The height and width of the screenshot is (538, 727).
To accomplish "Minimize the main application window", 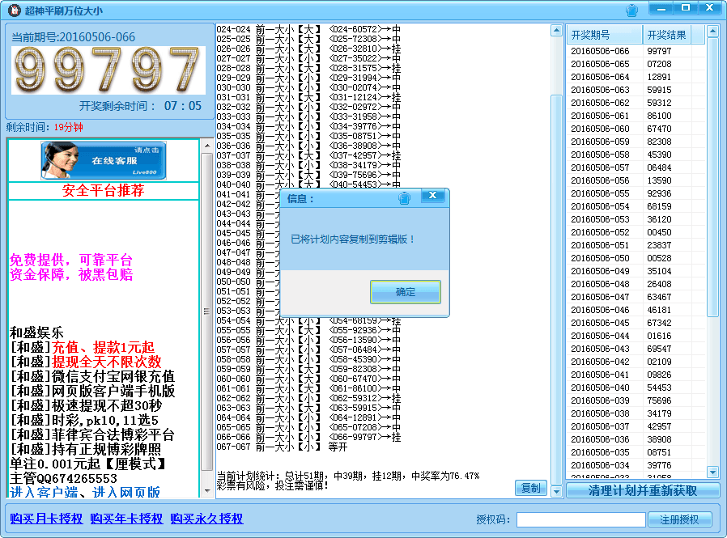I will 662,8.
